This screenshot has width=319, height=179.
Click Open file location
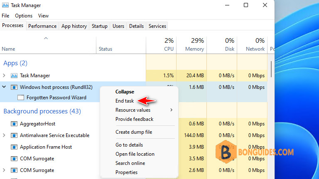click(135, 154)
